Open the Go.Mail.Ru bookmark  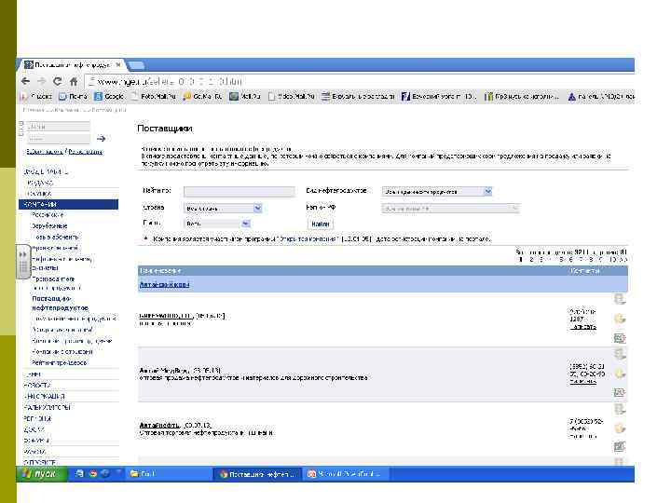click(x=202, y=97)
